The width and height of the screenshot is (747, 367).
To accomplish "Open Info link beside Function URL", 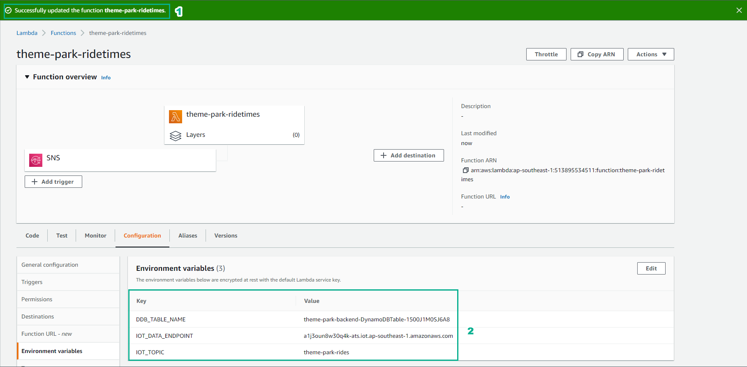I will click(x=505, y=197).
